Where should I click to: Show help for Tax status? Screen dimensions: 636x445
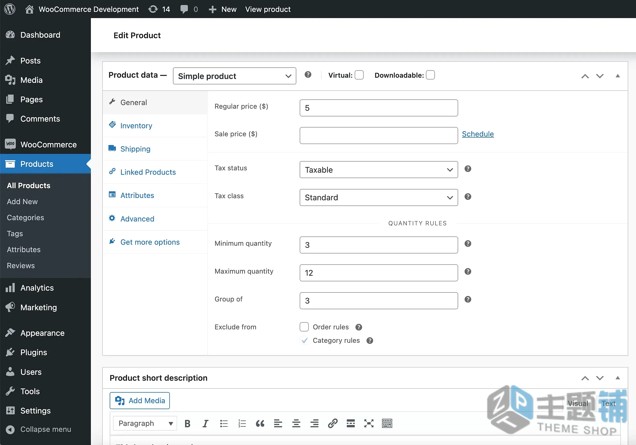tap(468, 169)
